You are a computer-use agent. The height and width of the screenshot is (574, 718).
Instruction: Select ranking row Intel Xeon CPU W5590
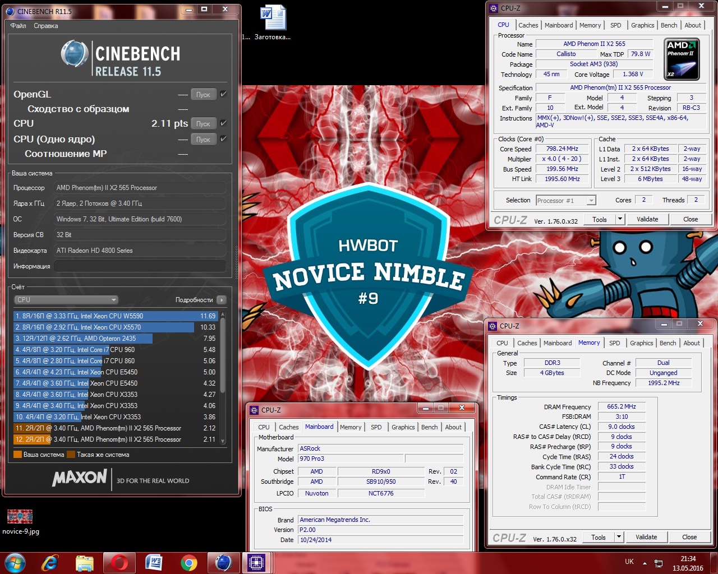coord(116,316)
